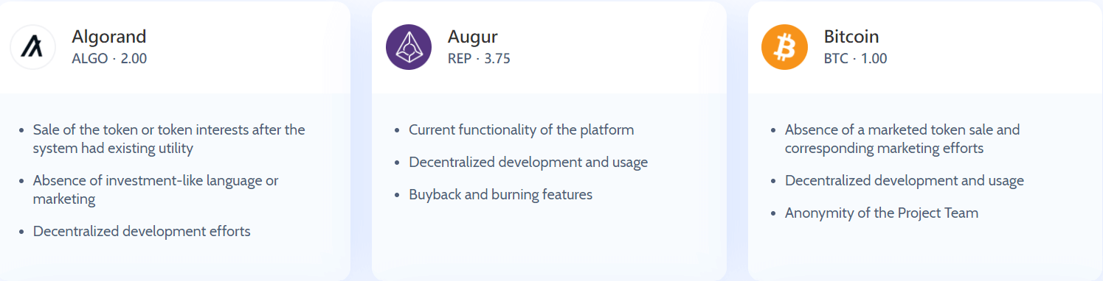This screenshot has width=1103, height=281.
Task: Click Bitcoin's 'Decentralized development and usage' bullet
Action: (x=905, y=181)
